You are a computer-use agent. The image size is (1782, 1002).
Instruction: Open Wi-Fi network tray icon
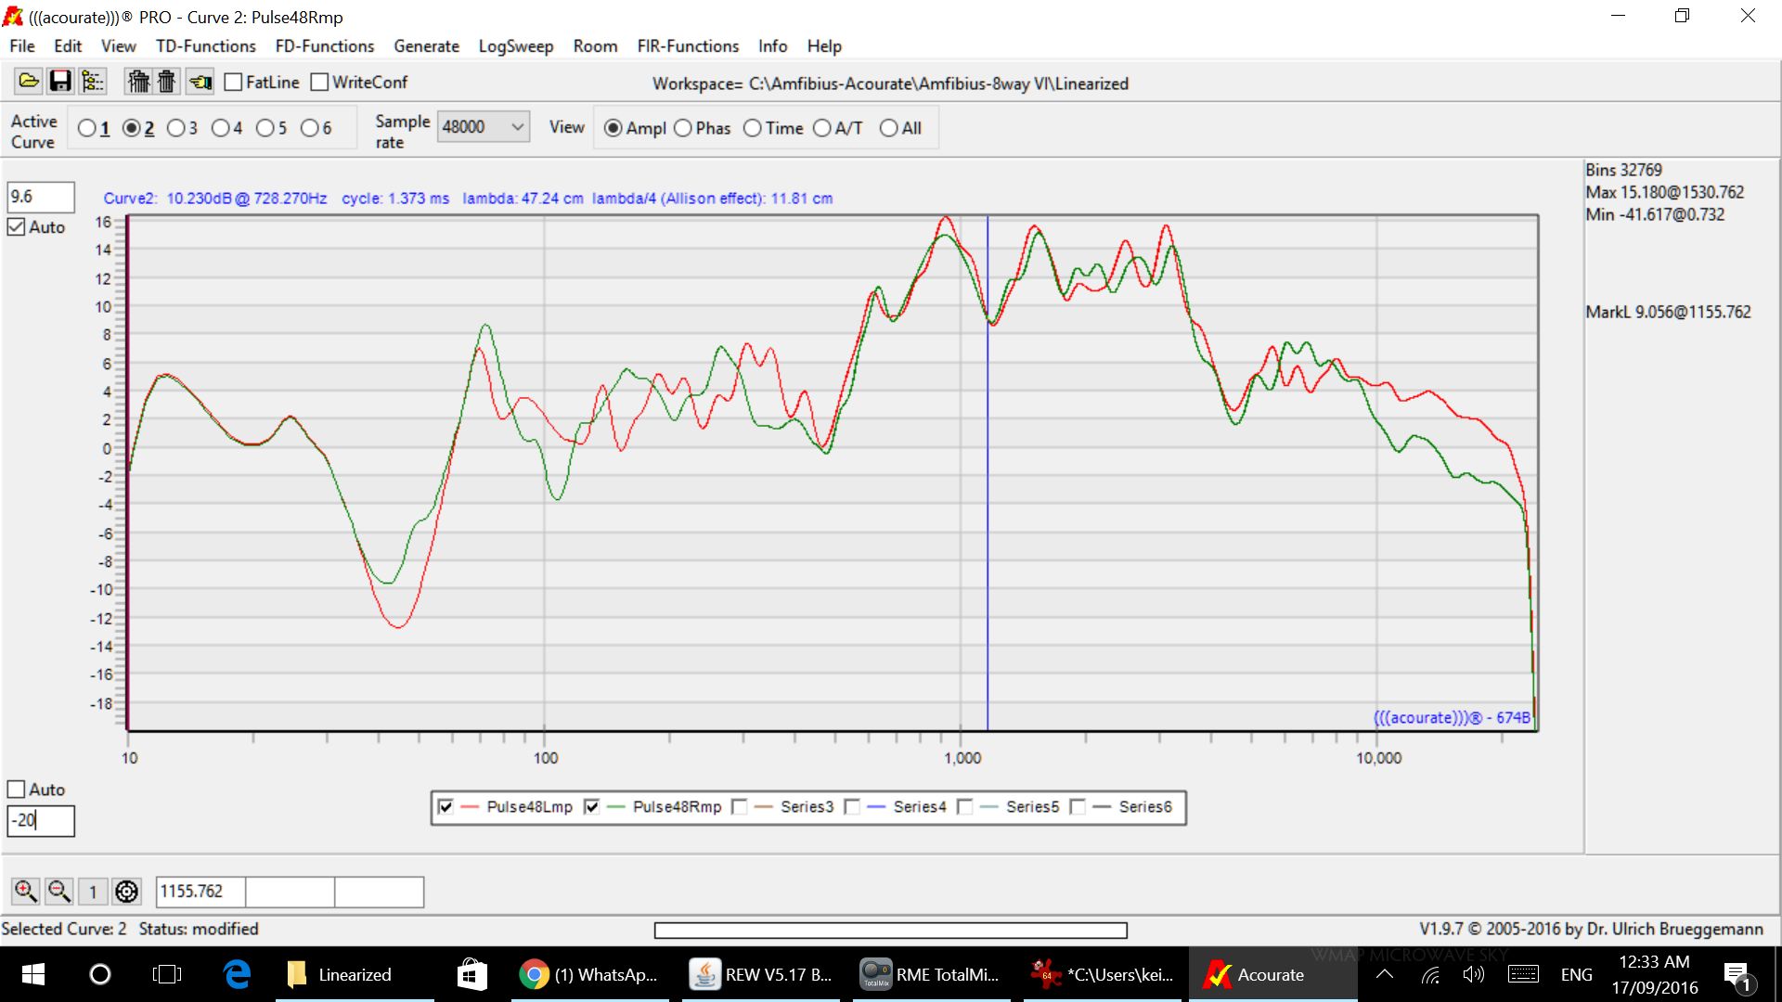[1430, 974]
